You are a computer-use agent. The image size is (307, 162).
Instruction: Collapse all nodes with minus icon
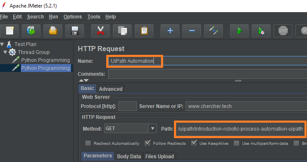(192, 31)
